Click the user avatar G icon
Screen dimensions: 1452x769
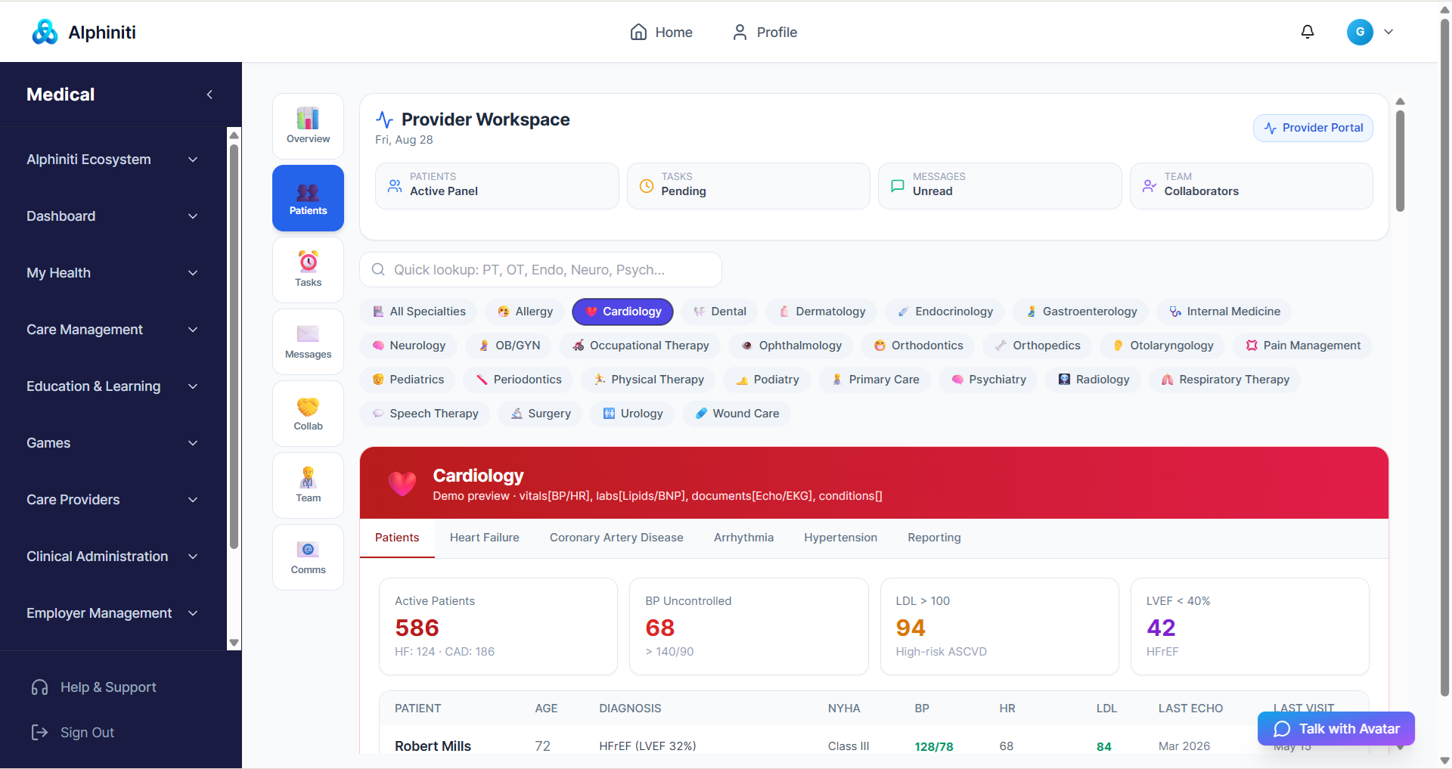point(1360,32)
